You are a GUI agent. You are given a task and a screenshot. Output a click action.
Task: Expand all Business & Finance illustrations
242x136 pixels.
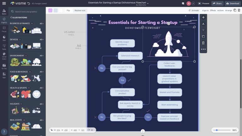click(41, 23)
